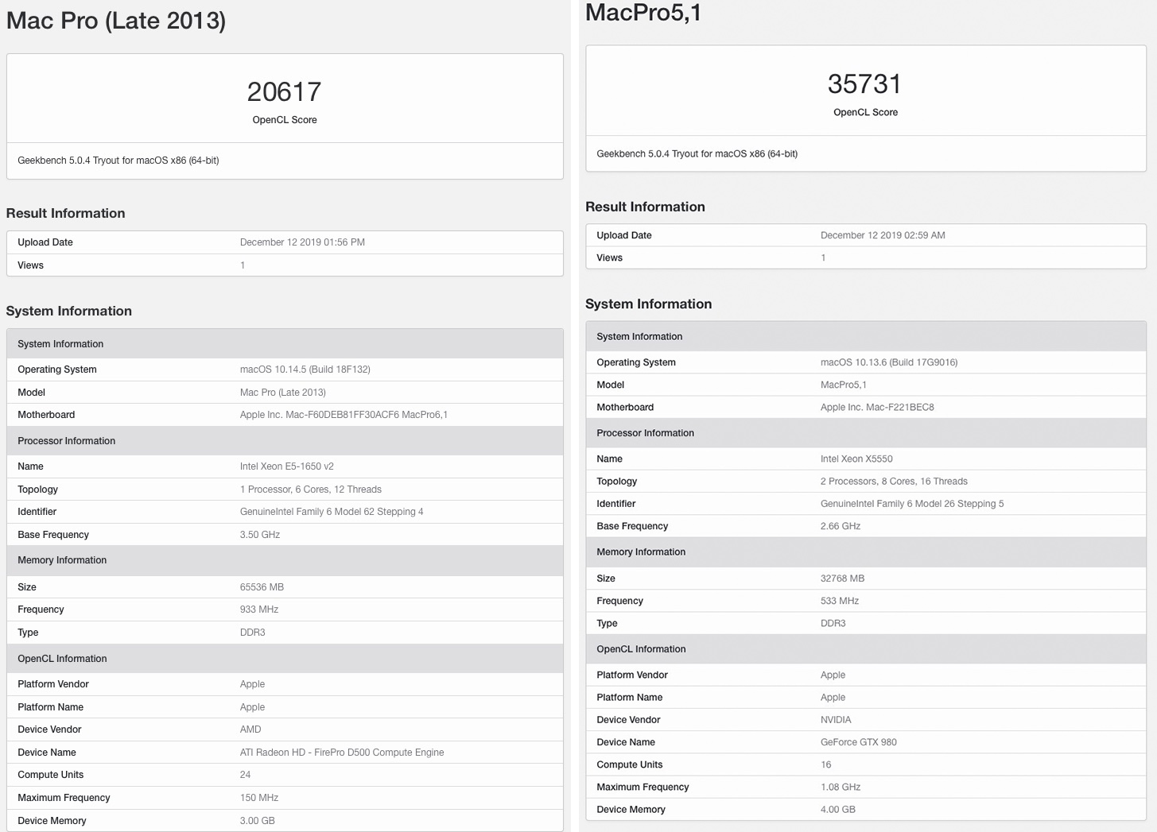Select memory size 32768 MB
This screenshot has width=1157, height=832.
click(842, 579)
